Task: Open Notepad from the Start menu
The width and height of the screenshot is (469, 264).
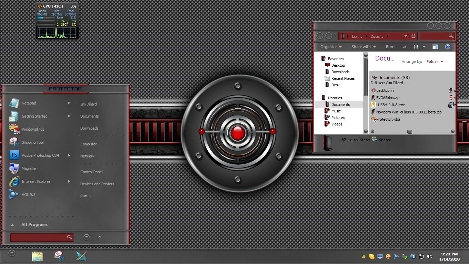Action: click(40, 103)
